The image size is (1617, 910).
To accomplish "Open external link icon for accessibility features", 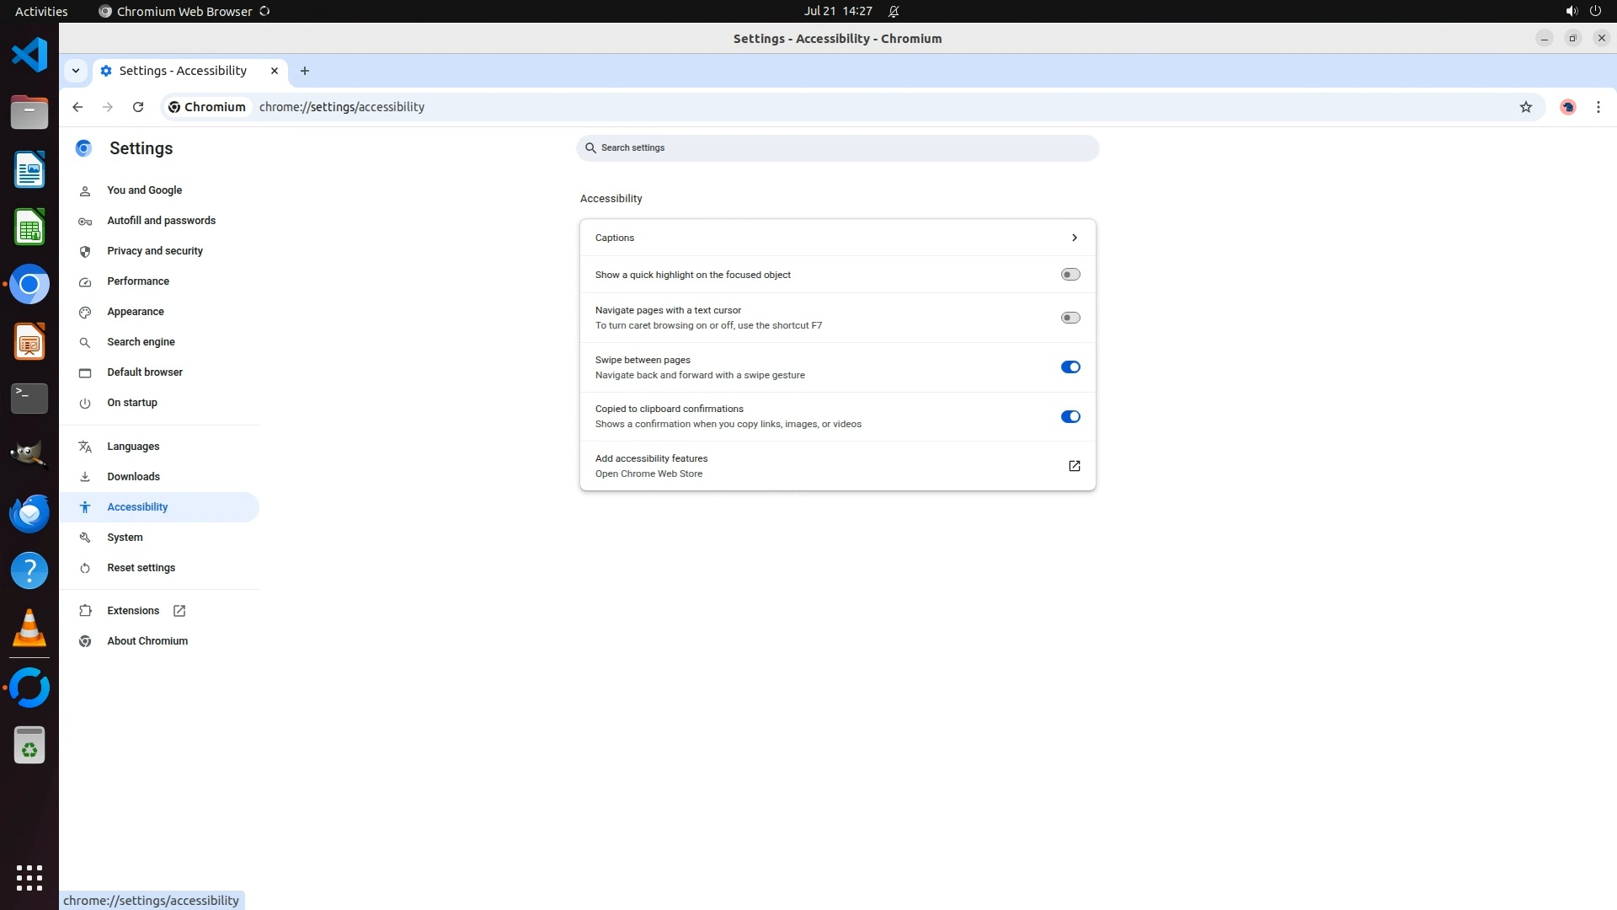I will [x=1074, y=466].
